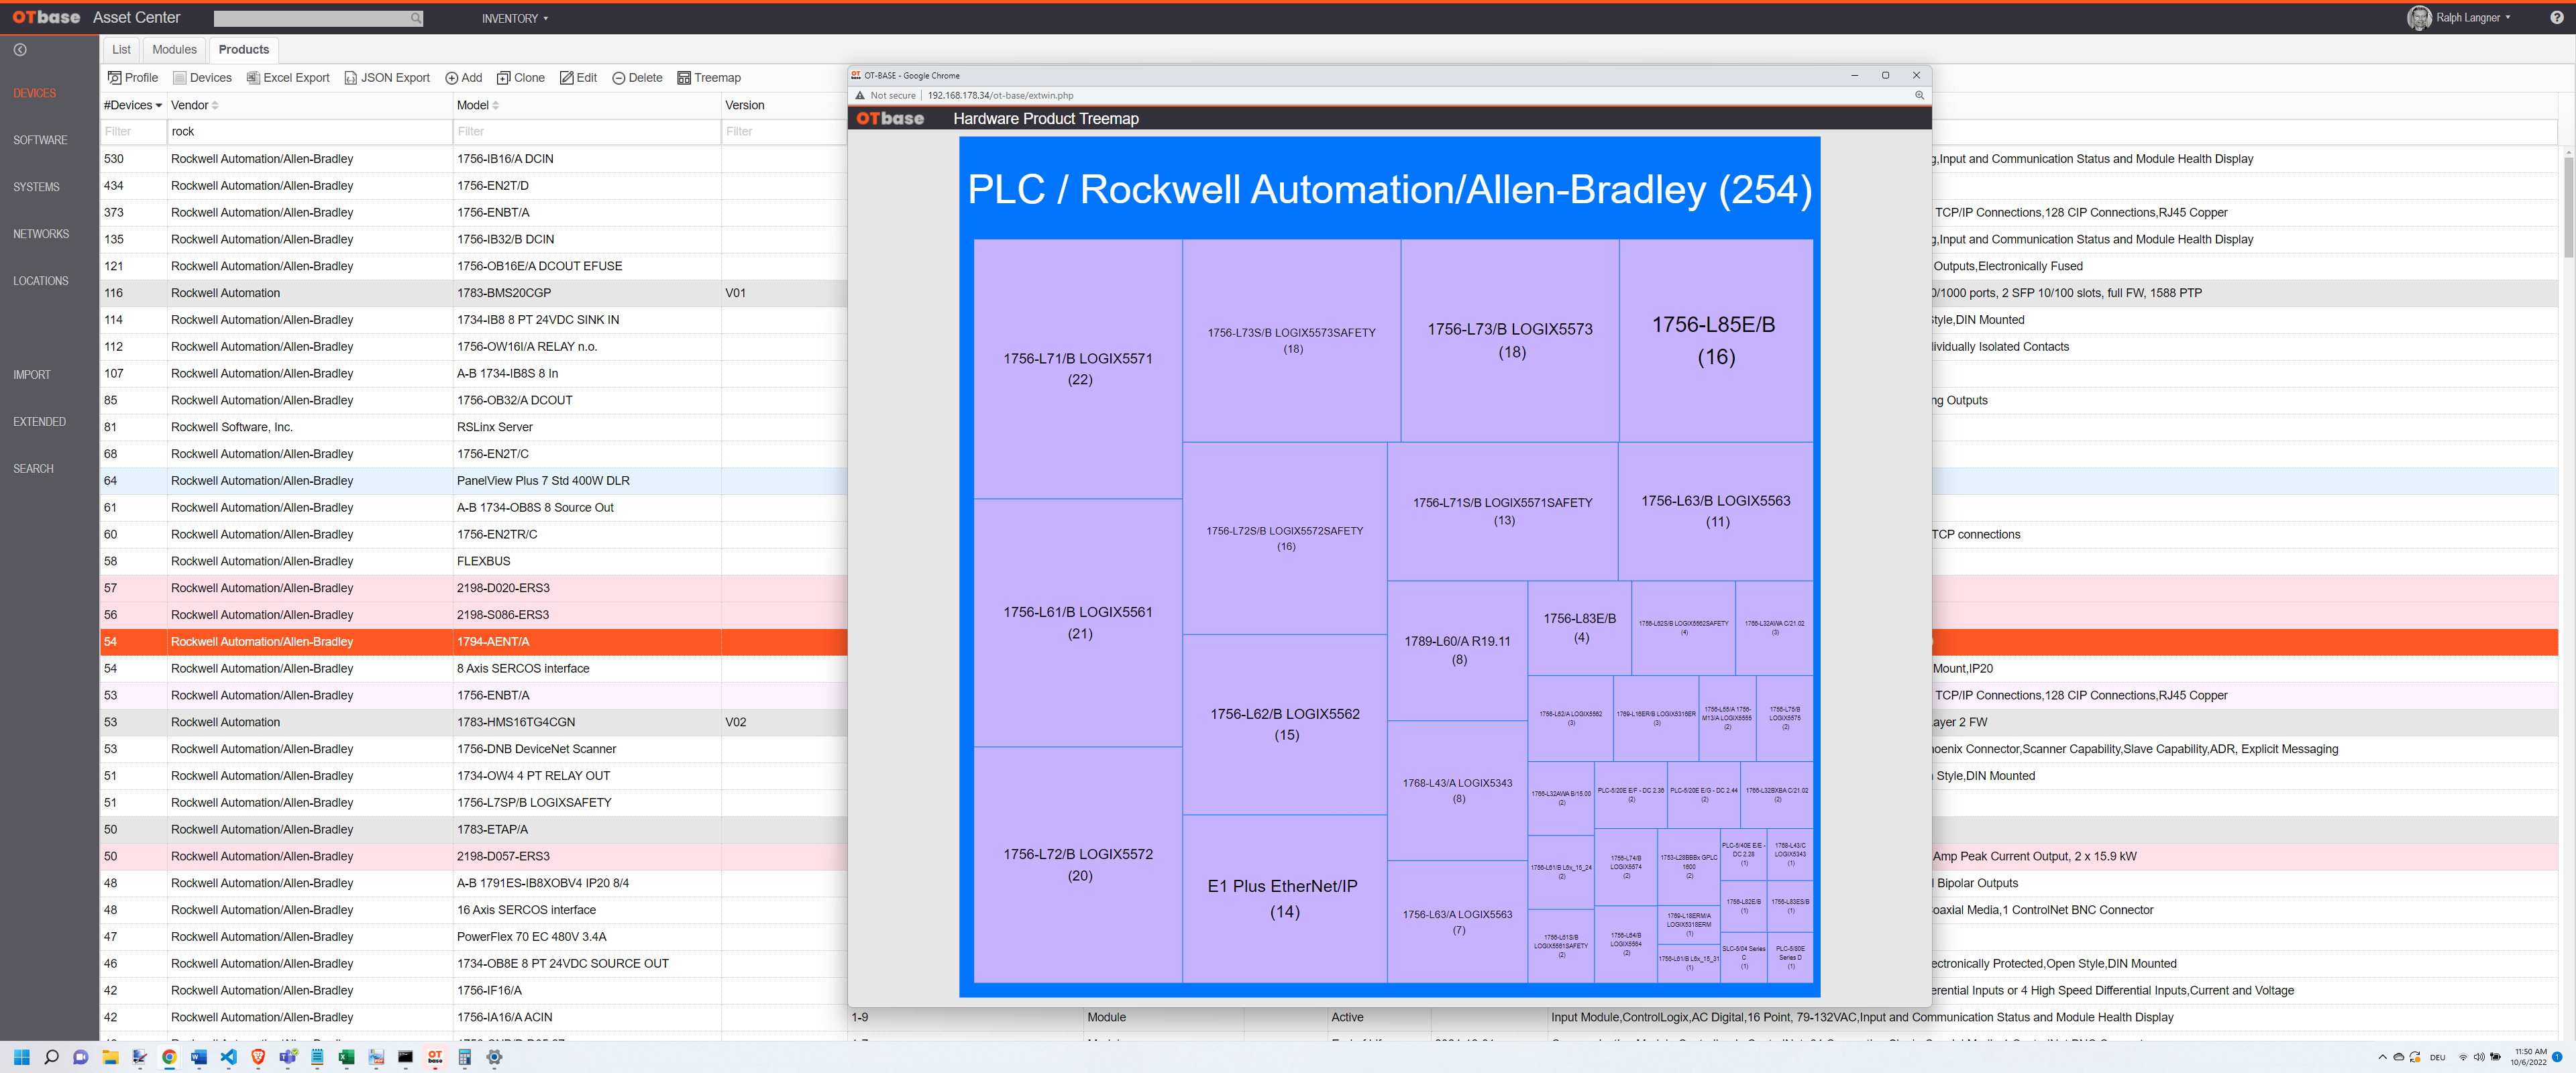This screenshot has height=1073, width=2576.
Task: Collapse the left sidebar arrow
Action: coord(20,49)
